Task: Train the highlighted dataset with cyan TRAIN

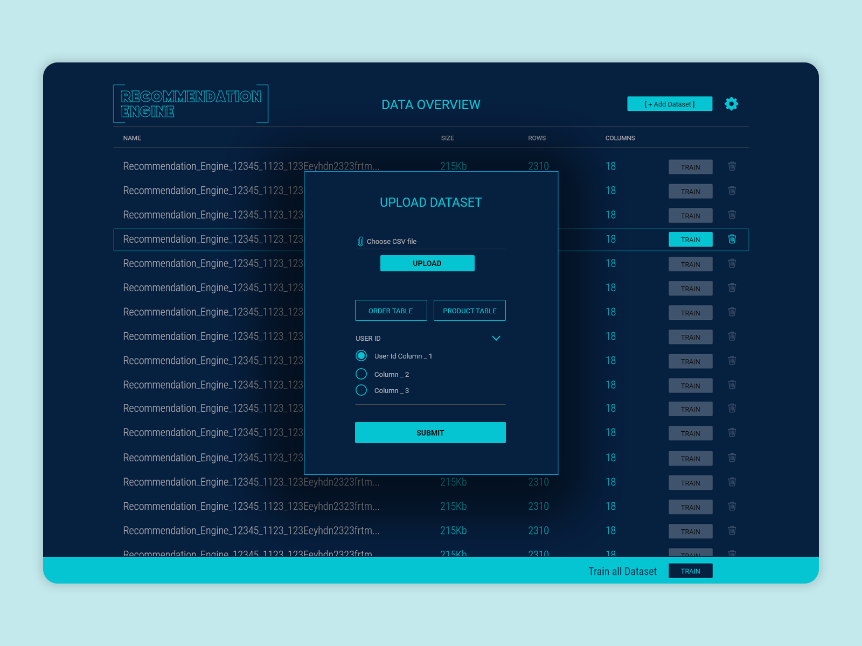Action: coord(691,240)
